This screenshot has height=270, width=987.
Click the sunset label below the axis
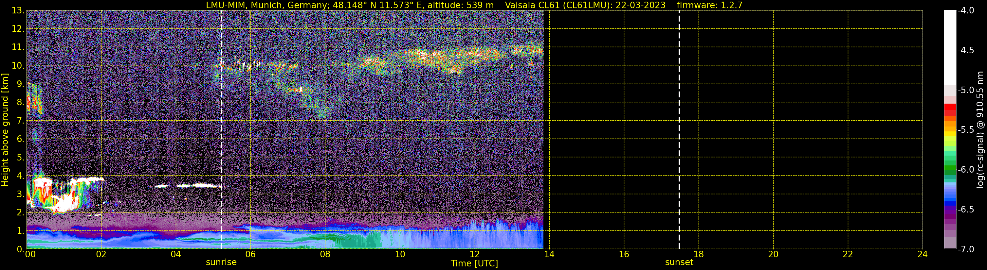tap(679, 262)
